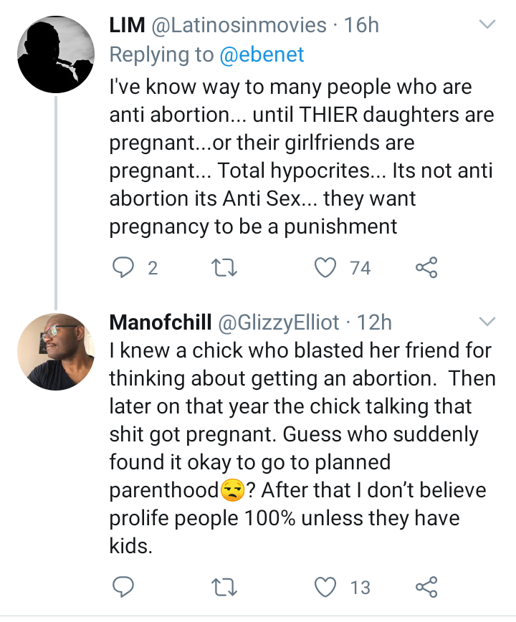Open LIM's silhouette profile picture
This screenshot has height=622, width=516.
coord(56,54)
